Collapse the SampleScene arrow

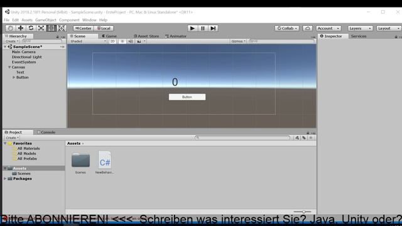(x=5, y=47)
